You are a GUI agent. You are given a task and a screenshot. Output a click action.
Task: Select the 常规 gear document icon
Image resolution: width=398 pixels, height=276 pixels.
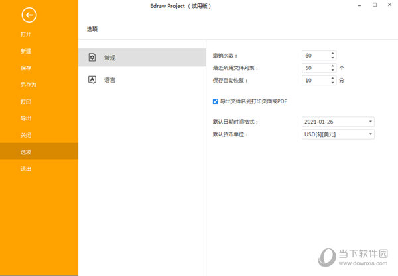tap(92, 57)
